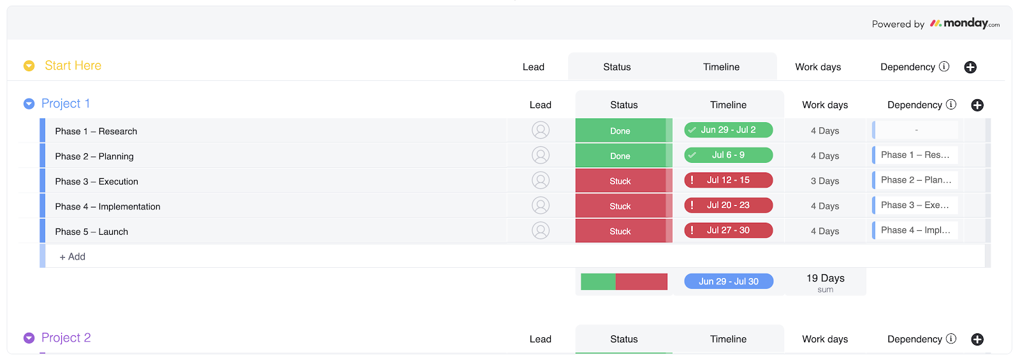Select the Work days column header in Project 1
Viewport: 1020px width, 362px height.
pyautogui.click(x=825, y=105)
